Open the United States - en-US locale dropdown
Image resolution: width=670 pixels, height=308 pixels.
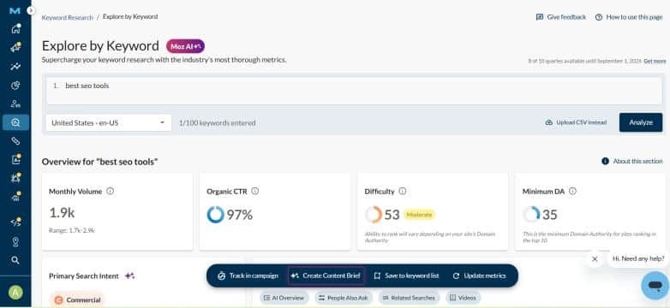click(x=109, y=123)
